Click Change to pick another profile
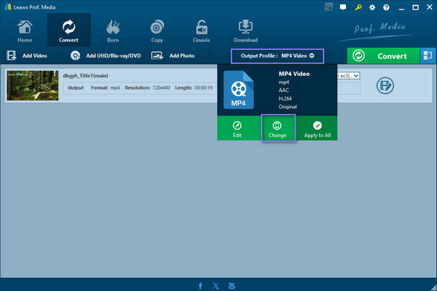The width and height of the screenshot is (437, 291). click(277, 128)
